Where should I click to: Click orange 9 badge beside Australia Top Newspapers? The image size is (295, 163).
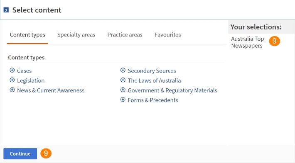274,41
